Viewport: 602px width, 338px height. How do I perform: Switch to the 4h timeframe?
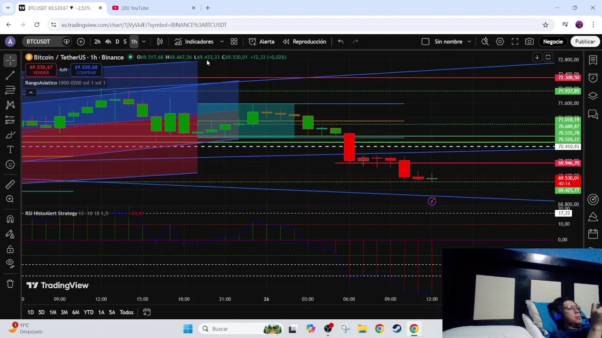pos(108,42)
